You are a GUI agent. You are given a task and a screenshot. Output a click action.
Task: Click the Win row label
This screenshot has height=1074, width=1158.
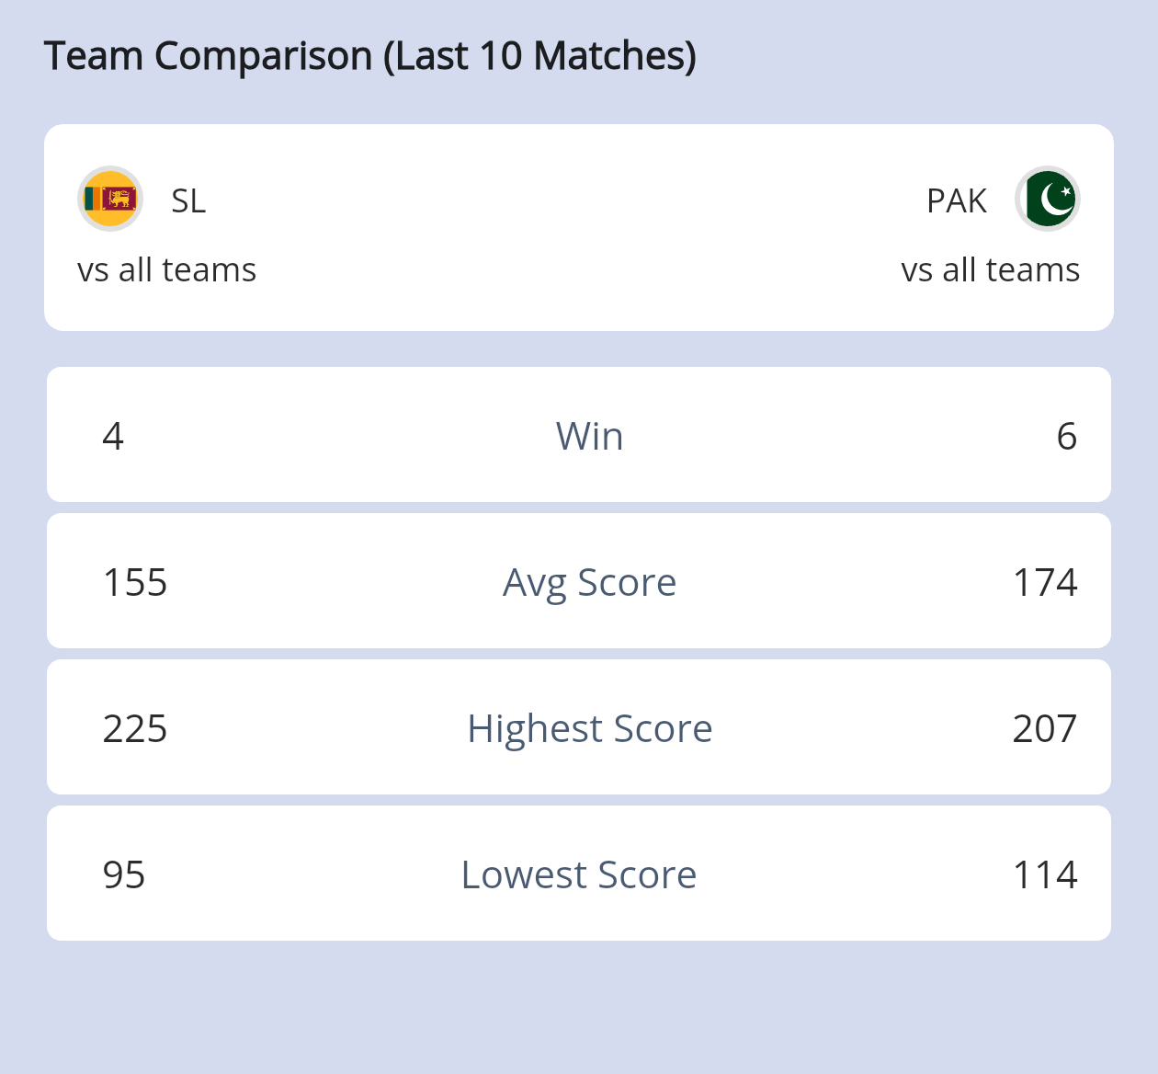point(589,436)
